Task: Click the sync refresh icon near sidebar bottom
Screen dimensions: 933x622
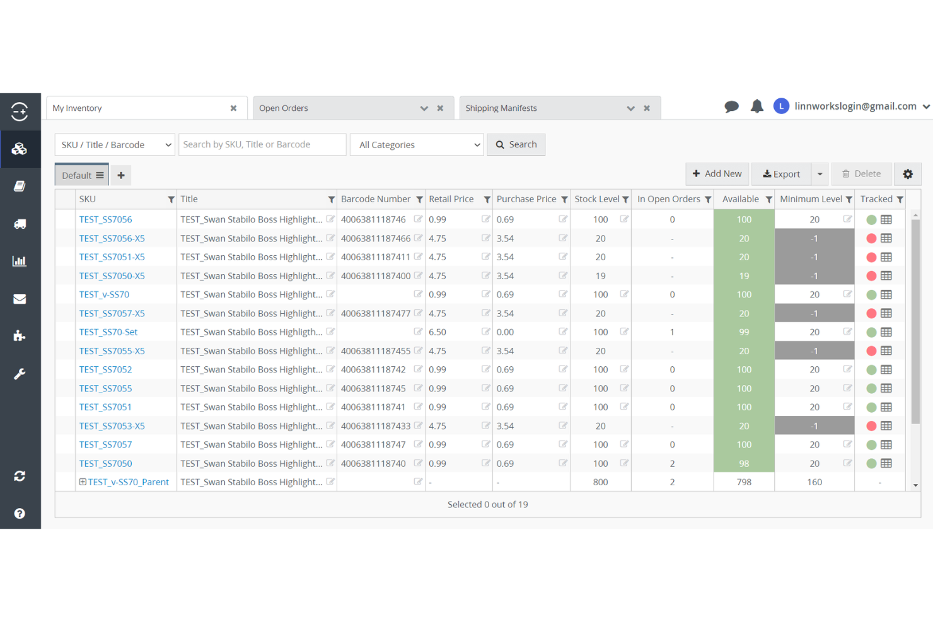Action: (x=20, y=476)
